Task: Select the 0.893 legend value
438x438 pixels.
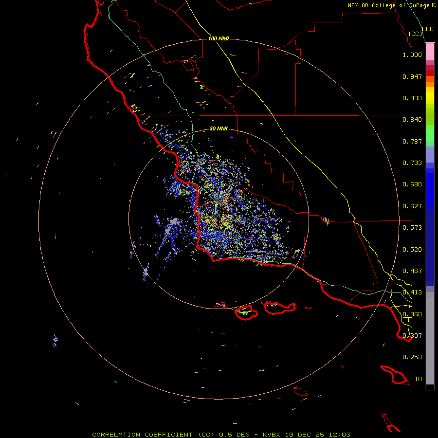Action: 412,98
